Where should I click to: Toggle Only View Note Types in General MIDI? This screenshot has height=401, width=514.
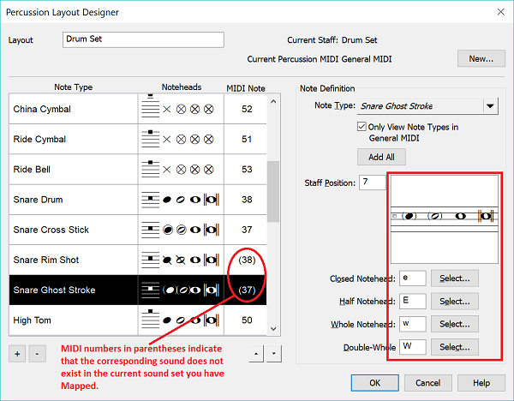point(363,127)
